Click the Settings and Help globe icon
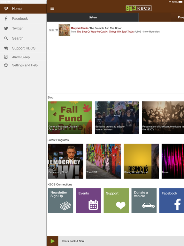 click(6, 65)
